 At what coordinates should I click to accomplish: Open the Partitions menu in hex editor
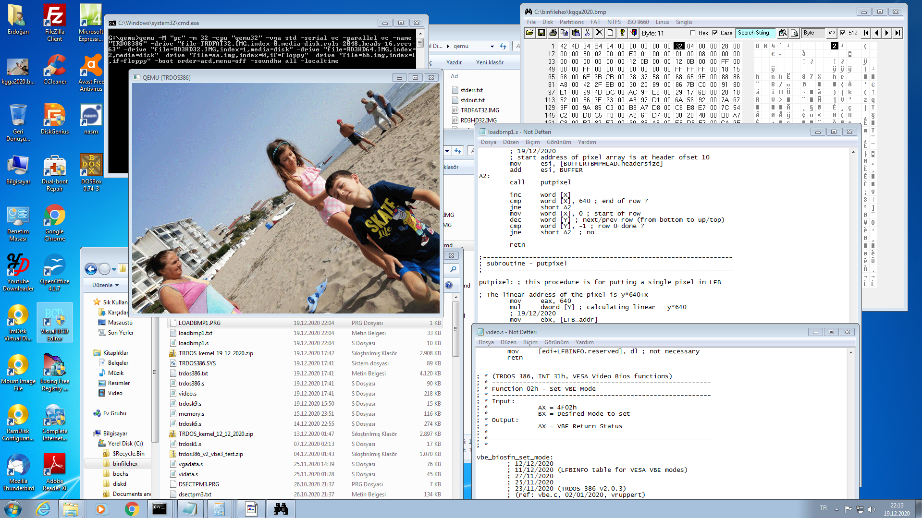tap(571, 22)
